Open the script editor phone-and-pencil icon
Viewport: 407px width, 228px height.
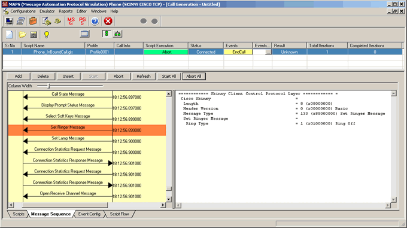[47, 21]
